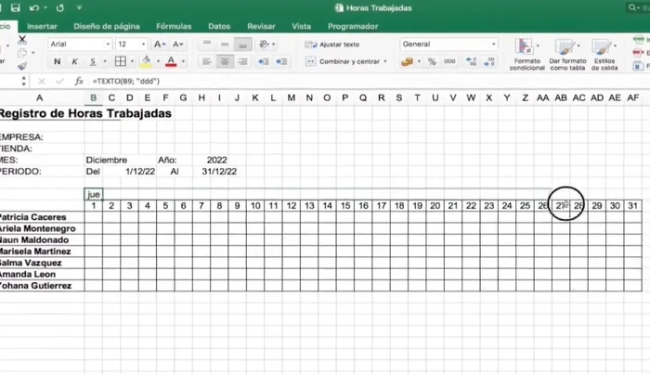The image size is (650, 374).
Task: Click the increase decimal icon
Action: (471, 61)
